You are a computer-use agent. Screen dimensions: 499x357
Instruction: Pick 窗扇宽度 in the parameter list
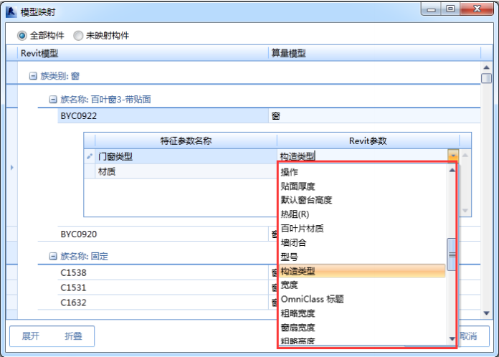[362, 328]
